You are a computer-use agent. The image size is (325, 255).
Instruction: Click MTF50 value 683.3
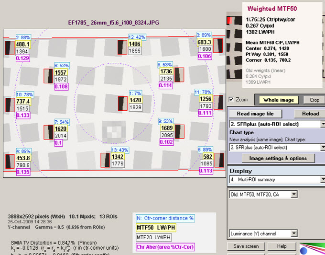205,42
